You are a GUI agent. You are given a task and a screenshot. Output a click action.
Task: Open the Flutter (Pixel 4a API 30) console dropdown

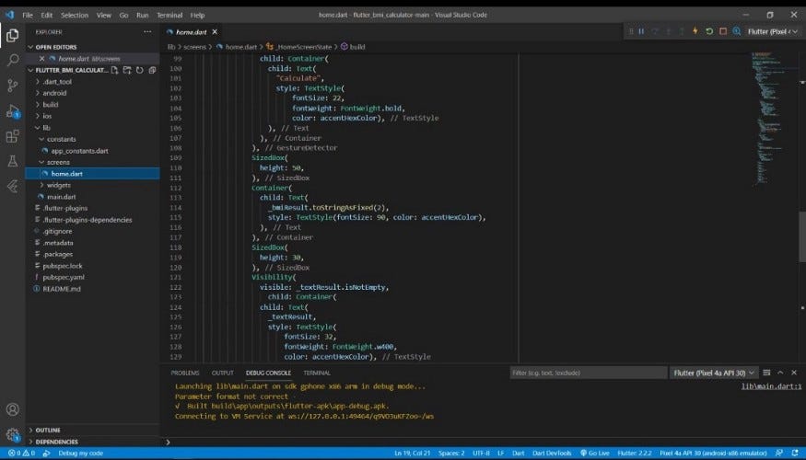[713, 373]
